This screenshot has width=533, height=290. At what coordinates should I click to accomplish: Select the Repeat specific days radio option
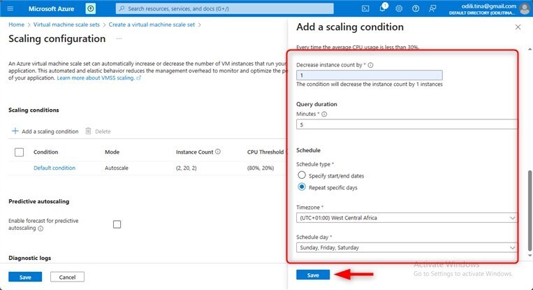point(302,187)
